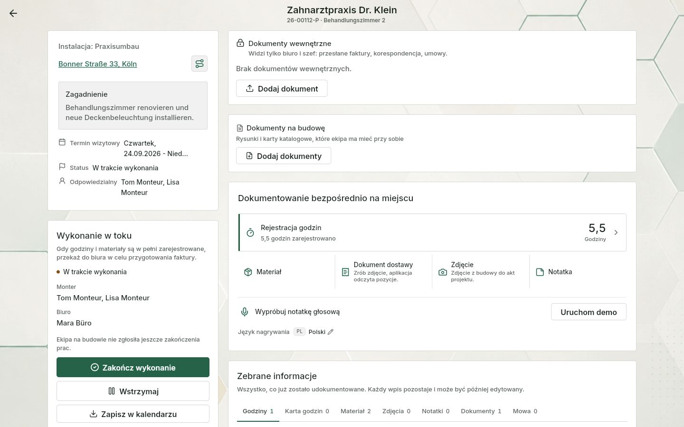Screen dimensions: 684x427
Task: Switch to Zdjęcia tab
Action: point(396,411)
